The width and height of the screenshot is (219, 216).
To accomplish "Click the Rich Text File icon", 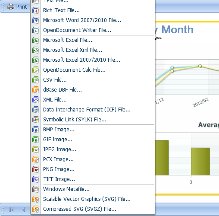I will point(35,10).
